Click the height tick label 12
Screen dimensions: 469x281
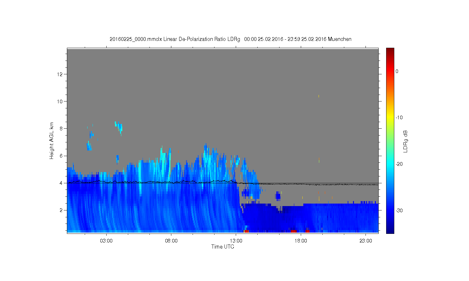(x=60, y=74)
